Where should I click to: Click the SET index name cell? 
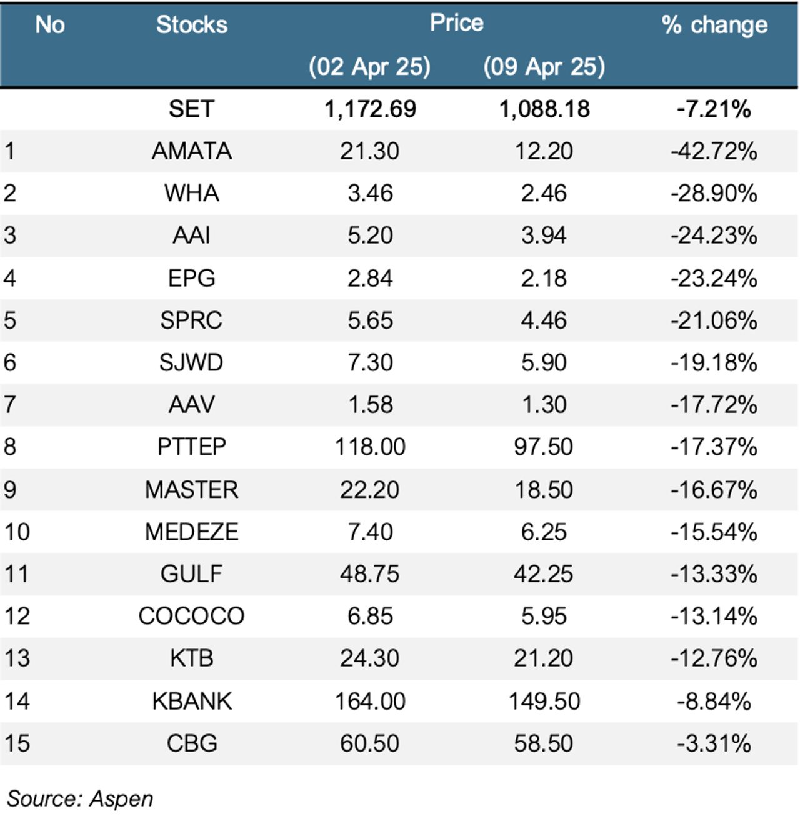click(191, 109)
